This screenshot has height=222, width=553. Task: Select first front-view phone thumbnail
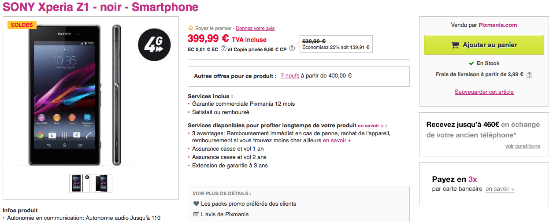tap(79, 183)
